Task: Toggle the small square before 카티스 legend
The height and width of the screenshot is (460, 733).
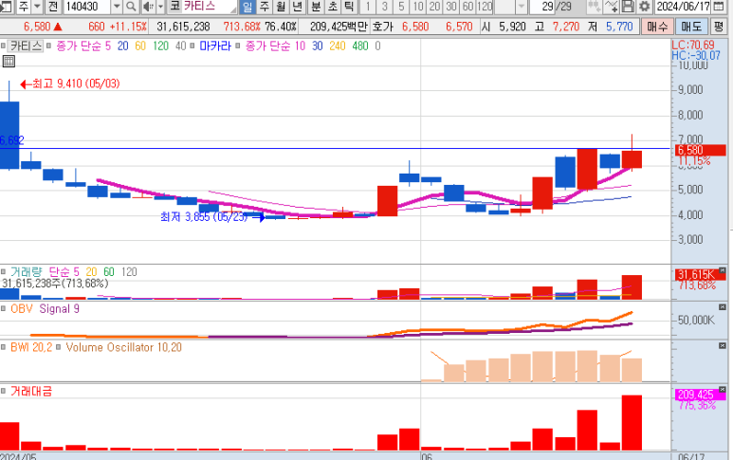Action: pyautogui.click(x=3, y=46)
